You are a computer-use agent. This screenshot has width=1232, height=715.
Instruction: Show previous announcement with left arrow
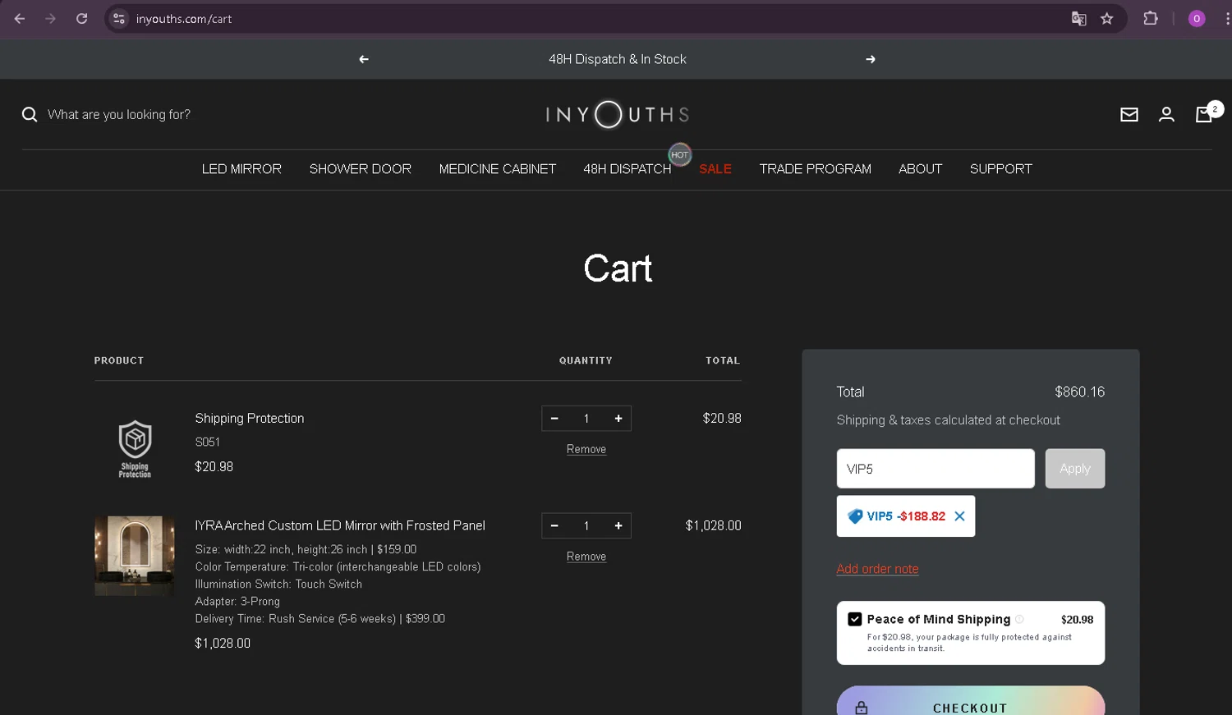(x=364, y=59)
